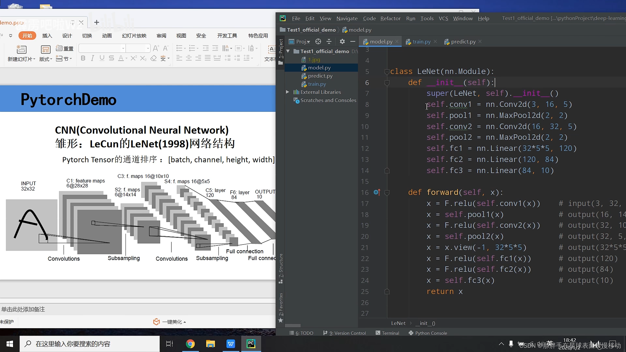The image size is (626, 352).
Task: Toggle Bold formatting in WPS
Action: (x=83, y=58)
